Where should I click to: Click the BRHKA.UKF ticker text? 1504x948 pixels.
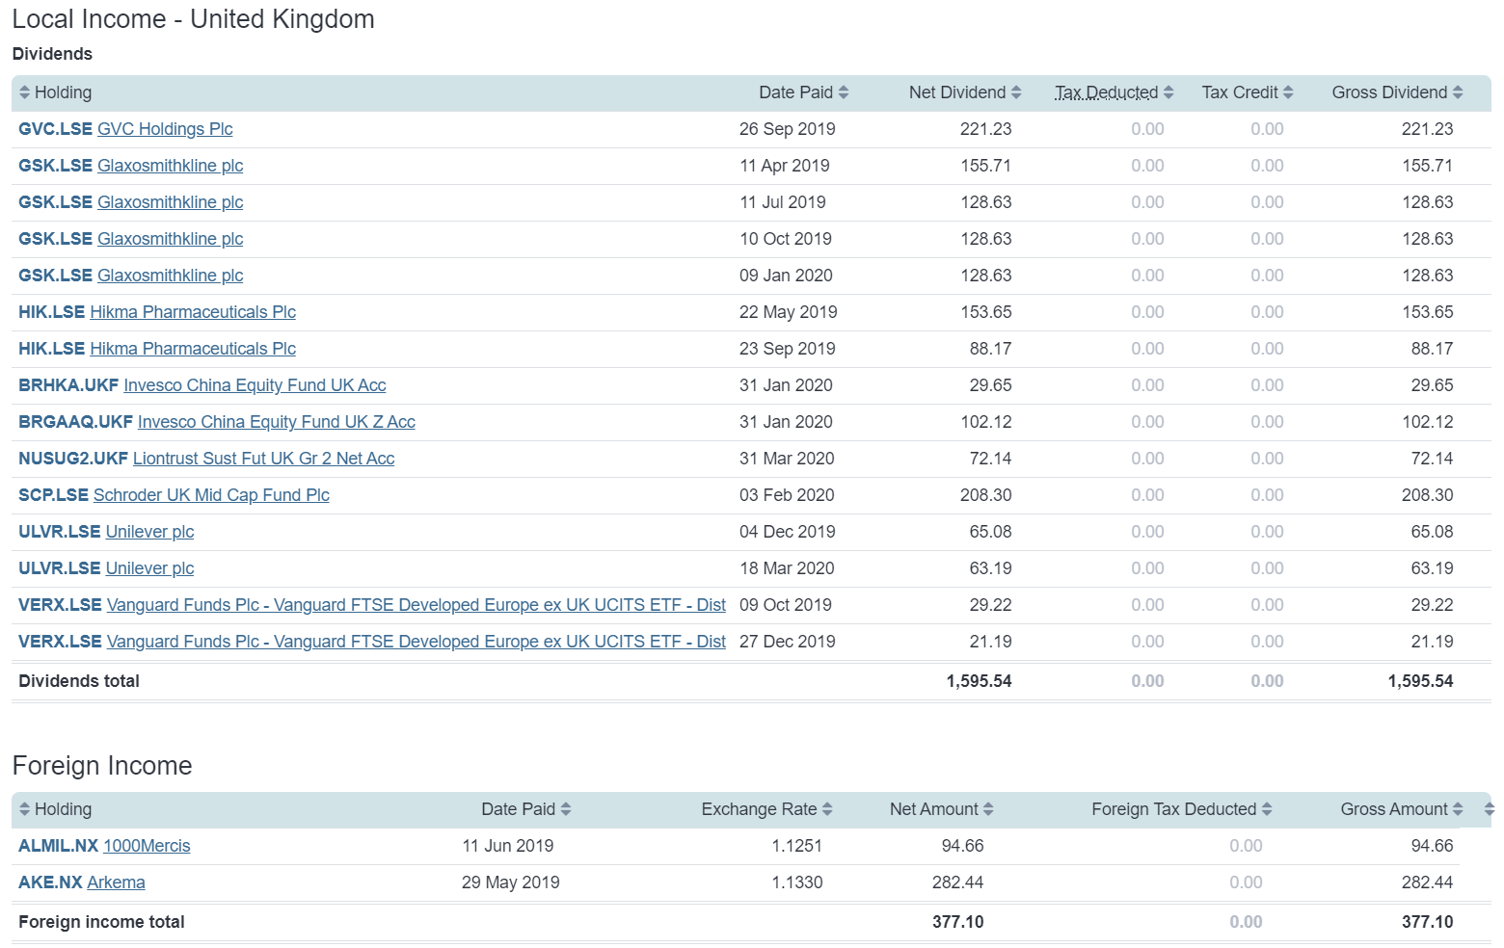tap(68, 385)
